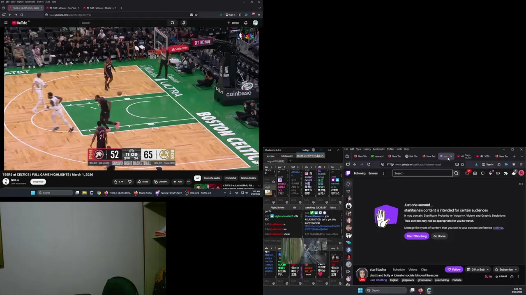
Task: Open the NBA channel avatar
Action: (6, 182)
